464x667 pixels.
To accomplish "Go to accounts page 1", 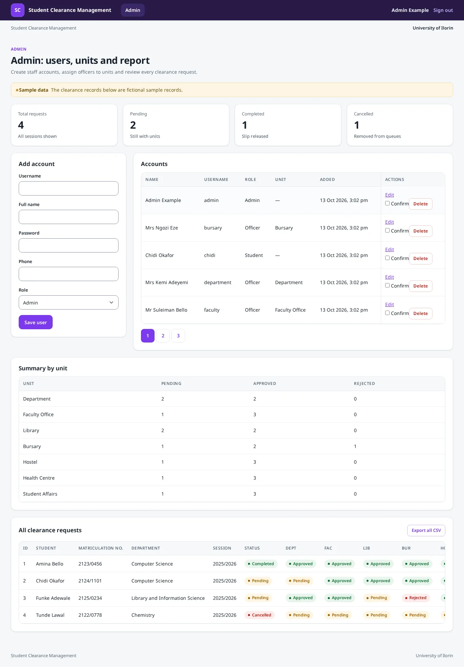I will pyautogui.click(x=148, y=336).
